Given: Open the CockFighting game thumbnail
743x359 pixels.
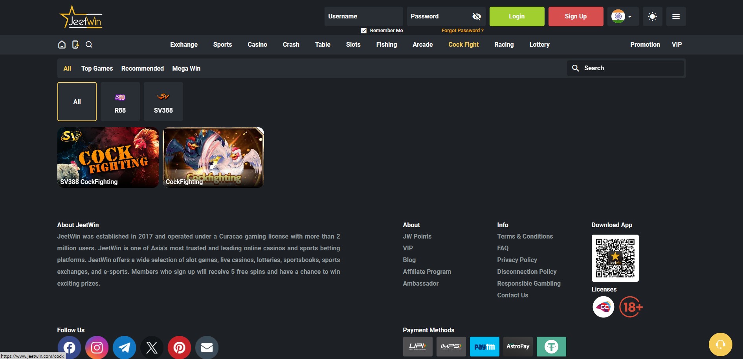Looking at the screenshot, I should pyautogui.click(x=213, y=157).
